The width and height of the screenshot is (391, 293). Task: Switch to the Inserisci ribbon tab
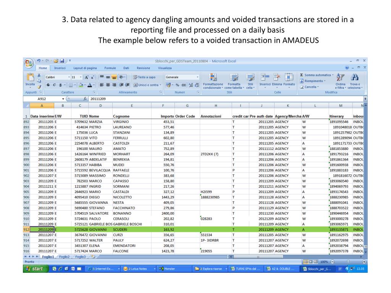tap(60, 68)
